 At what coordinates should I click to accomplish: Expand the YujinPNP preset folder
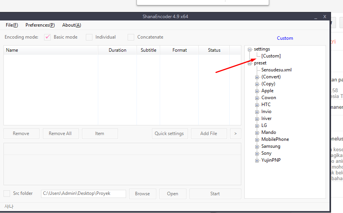(x=257, y=161)
